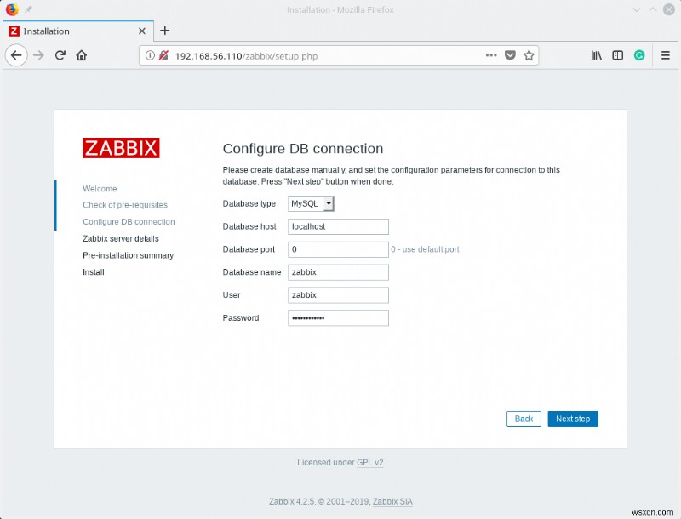Click the insecure connection padlock icon
Viewport: 681px width, 519px height.
coord(163,55)
